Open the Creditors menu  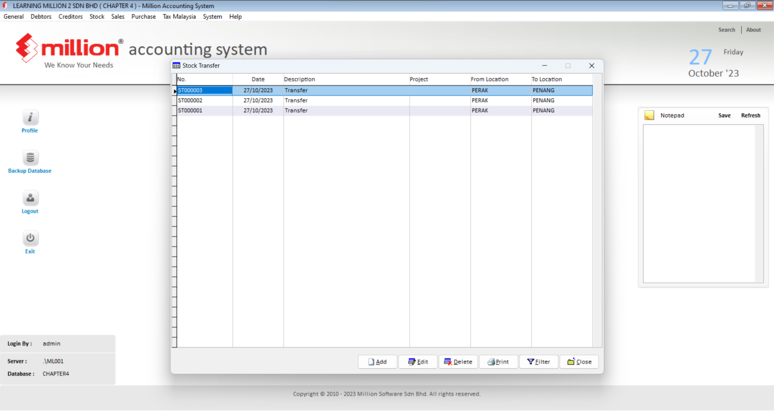71,17
